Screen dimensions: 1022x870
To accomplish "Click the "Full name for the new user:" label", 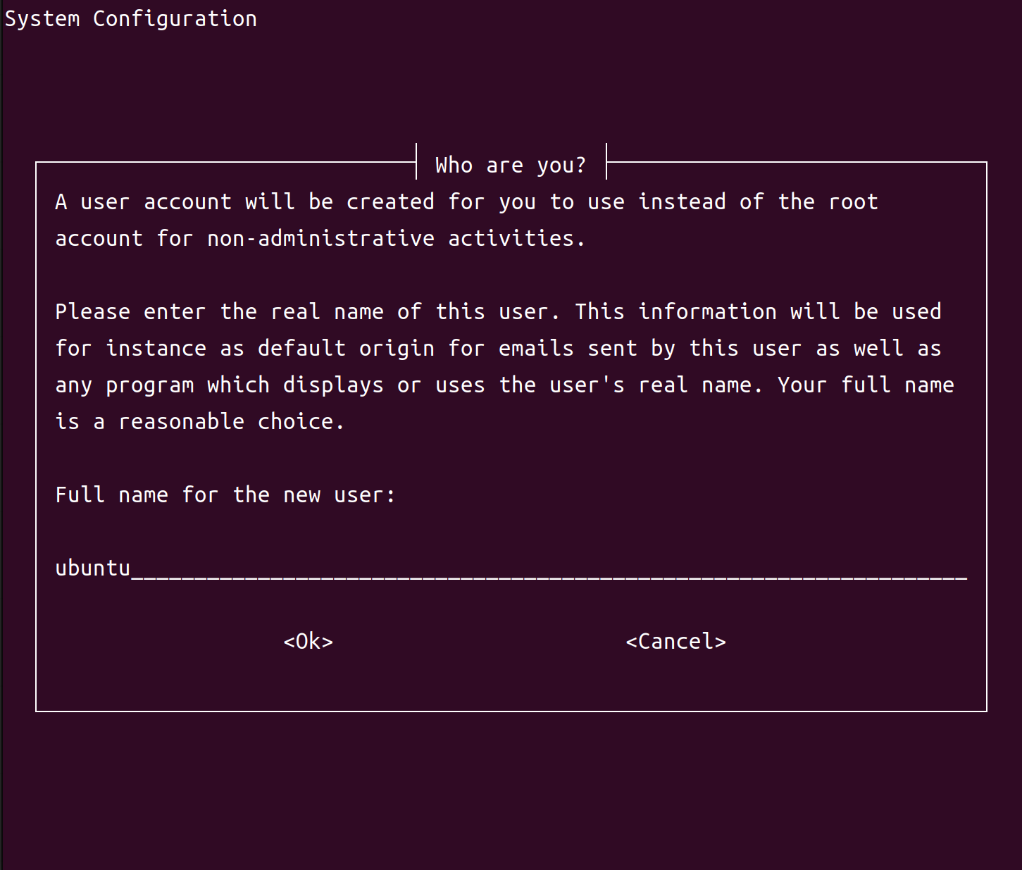I will 225,495.
